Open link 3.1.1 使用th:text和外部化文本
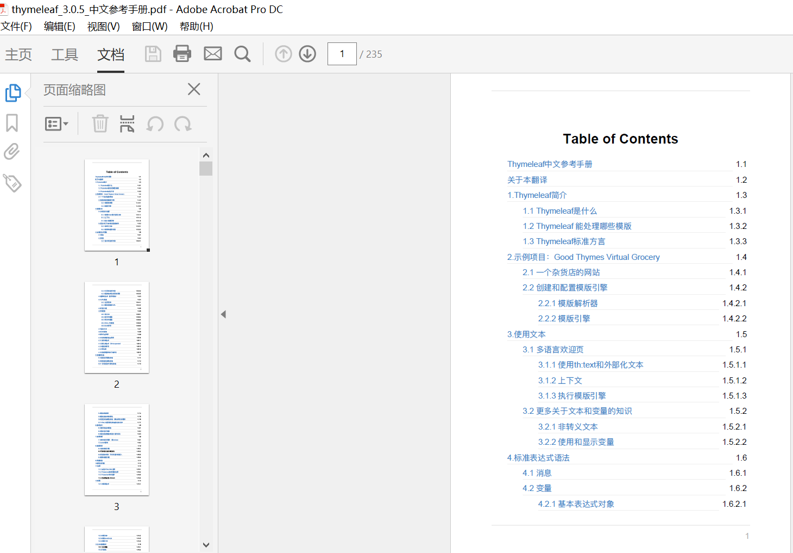Screen dimensions: 793x553 pyautogui.click(x=591, y=365)
